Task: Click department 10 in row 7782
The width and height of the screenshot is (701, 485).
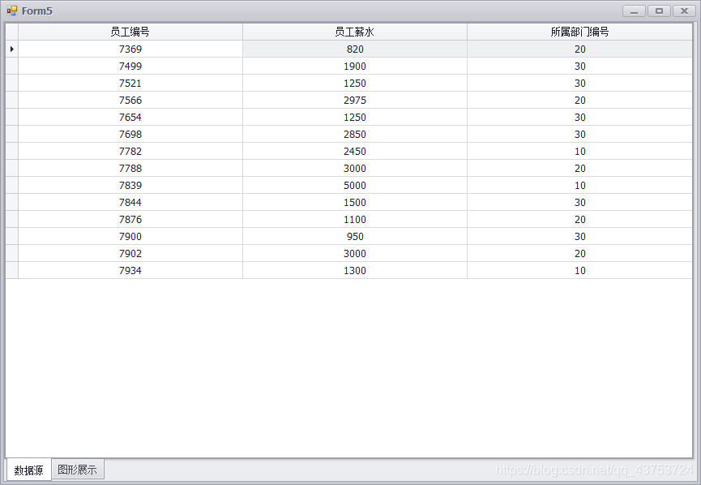Action: click(579, 151)
